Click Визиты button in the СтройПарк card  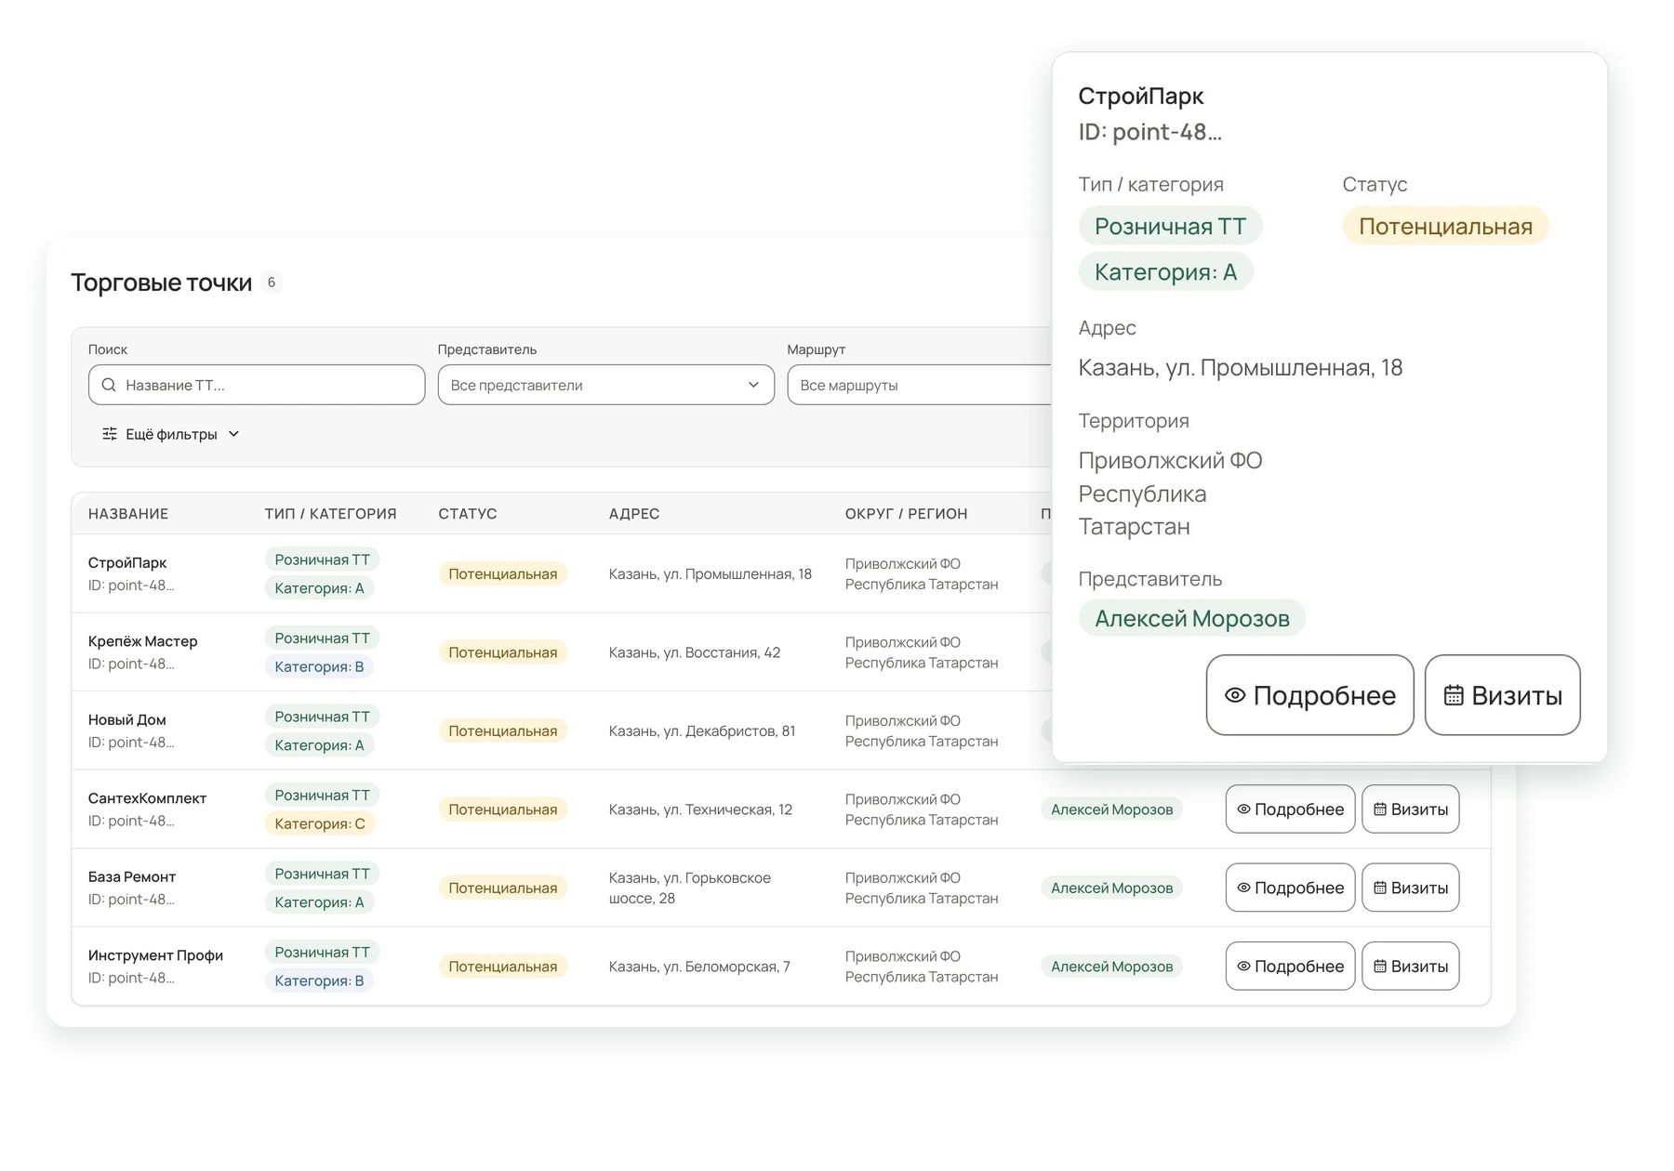coord(1502,695)
